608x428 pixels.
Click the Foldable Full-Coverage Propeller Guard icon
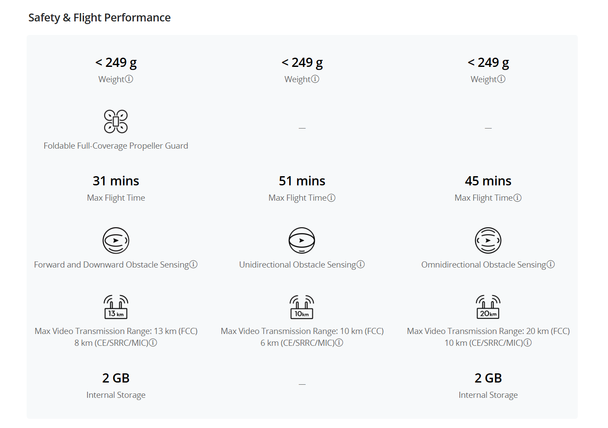click(x=116, y=122)
